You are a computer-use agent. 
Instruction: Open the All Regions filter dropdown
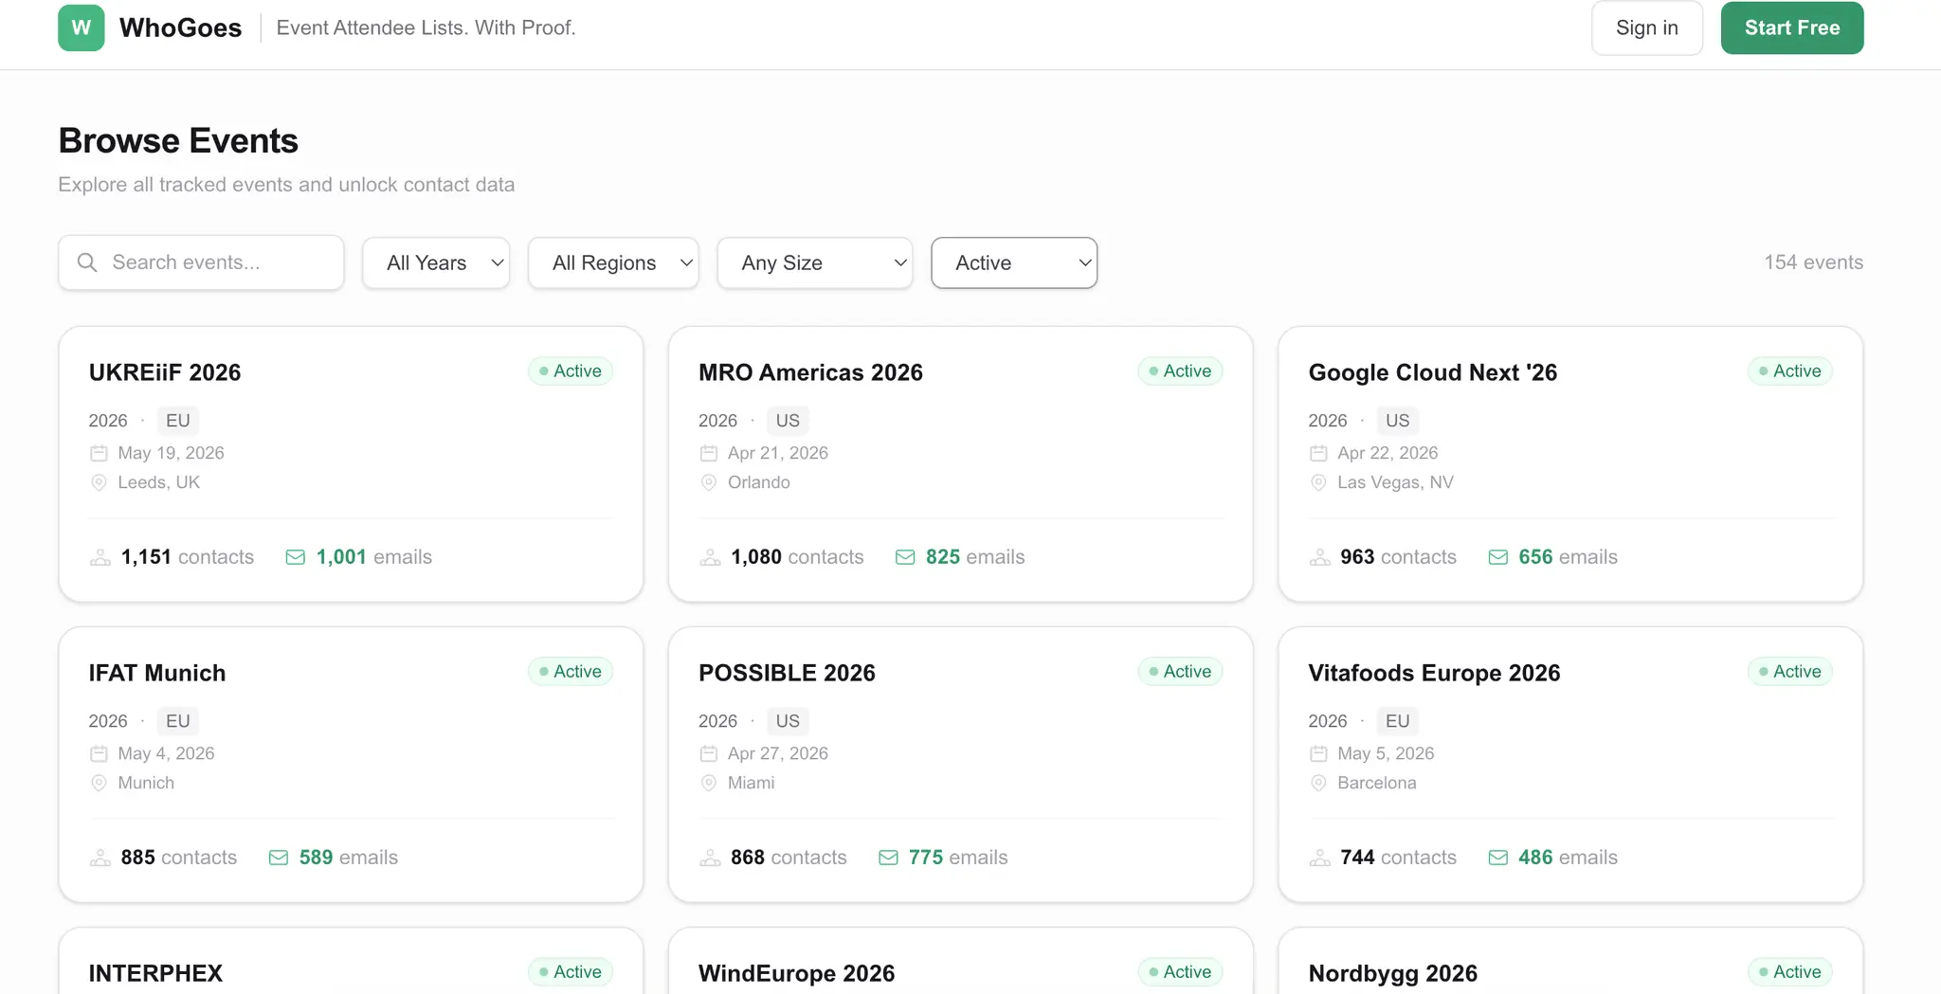pyautogui.click(x=613, y=262)
